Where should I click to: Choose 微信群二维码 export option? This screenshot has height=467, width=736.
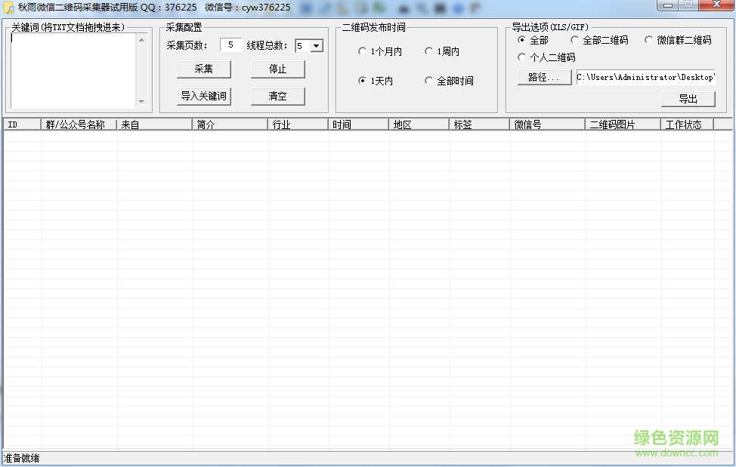pyautogui.click(x=648, y=40)
